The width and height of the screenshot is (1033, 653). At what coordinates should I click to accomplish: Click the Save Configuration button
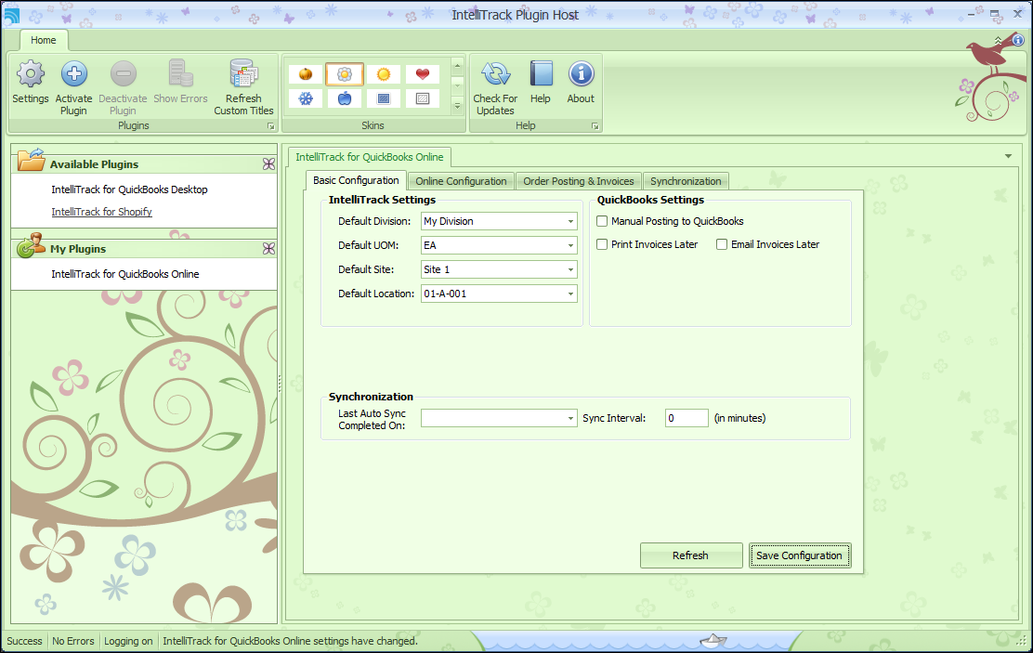(x=799, y=555)
